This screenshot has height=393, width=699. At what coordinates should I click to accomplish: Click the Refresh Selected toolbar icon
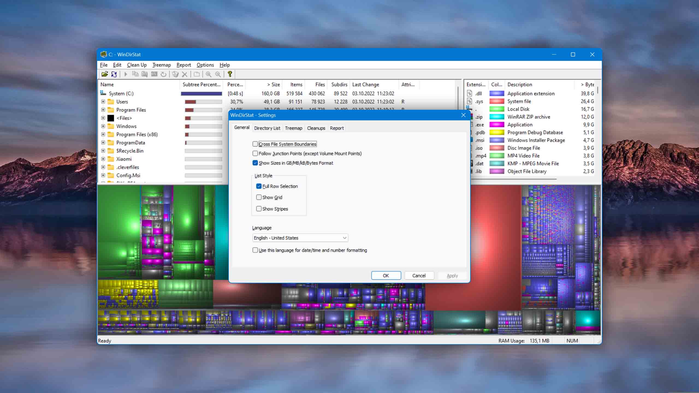(163, 74)
